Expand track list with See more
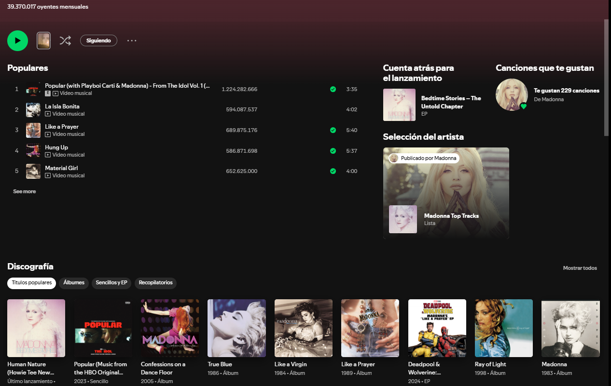 pyautogui.click(x=24, y=191)
